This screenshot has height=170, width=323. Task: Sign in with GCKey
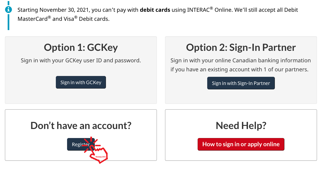[x=81, y=82]
